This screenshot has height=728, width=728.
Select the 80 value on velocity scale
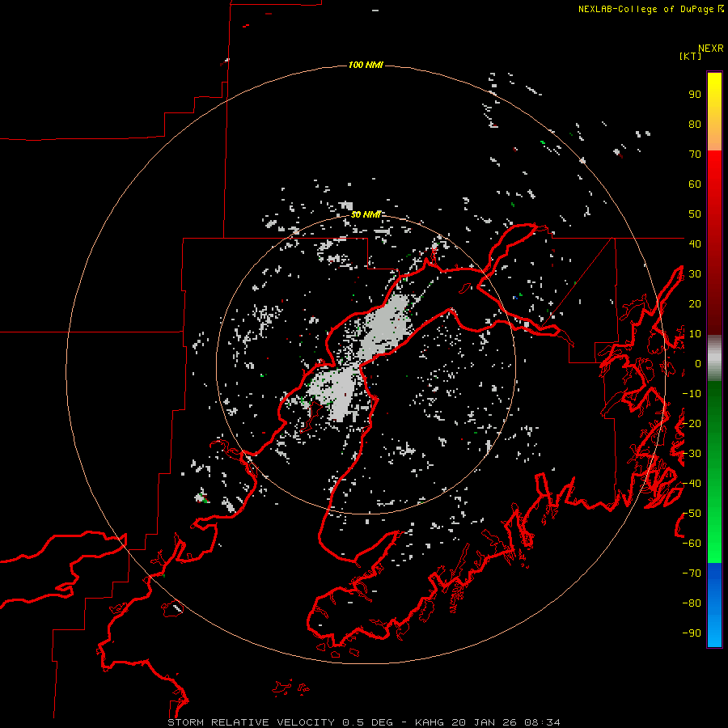[695, 125]
